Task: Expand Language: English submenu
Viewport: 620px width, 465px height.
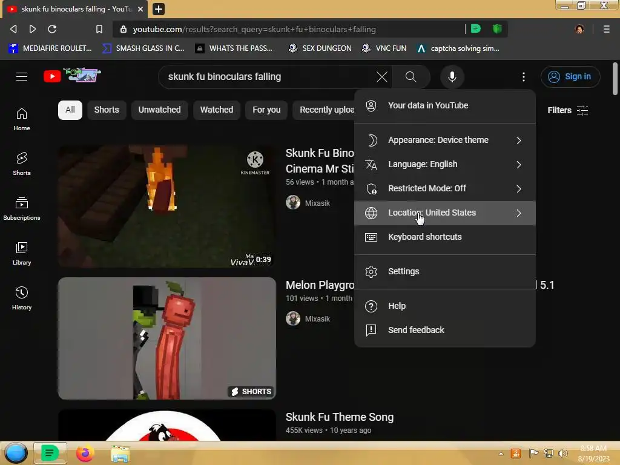Action: (x=445, y=164)
